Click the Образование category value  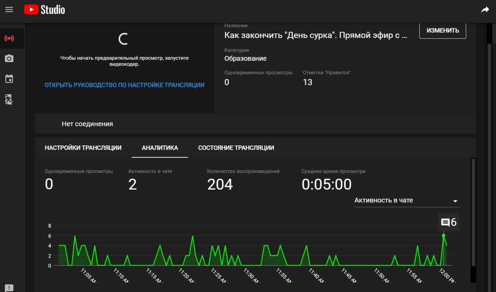click(x=246, y=59)
